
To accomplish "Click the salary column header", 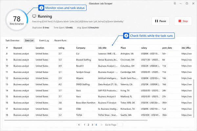I will (144, 48).
